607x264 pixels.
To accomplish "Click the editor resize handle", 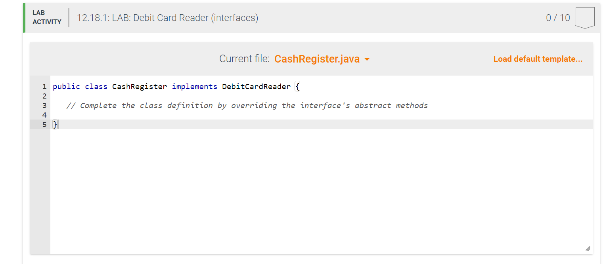I will click(588, 248).
